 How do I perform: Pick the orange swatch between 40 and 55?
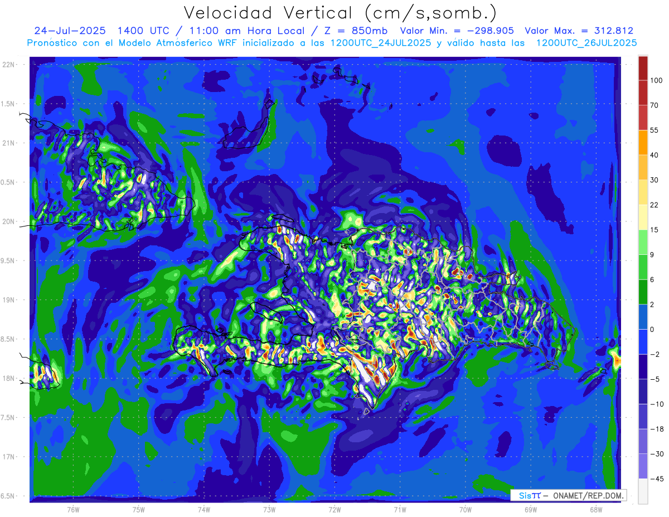click(x=643, y=143)
